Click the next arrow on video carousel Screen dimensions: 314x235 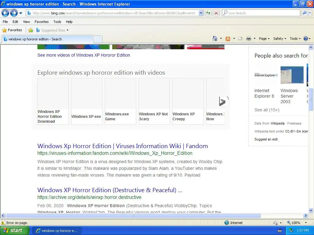click(x=223, y=101)
